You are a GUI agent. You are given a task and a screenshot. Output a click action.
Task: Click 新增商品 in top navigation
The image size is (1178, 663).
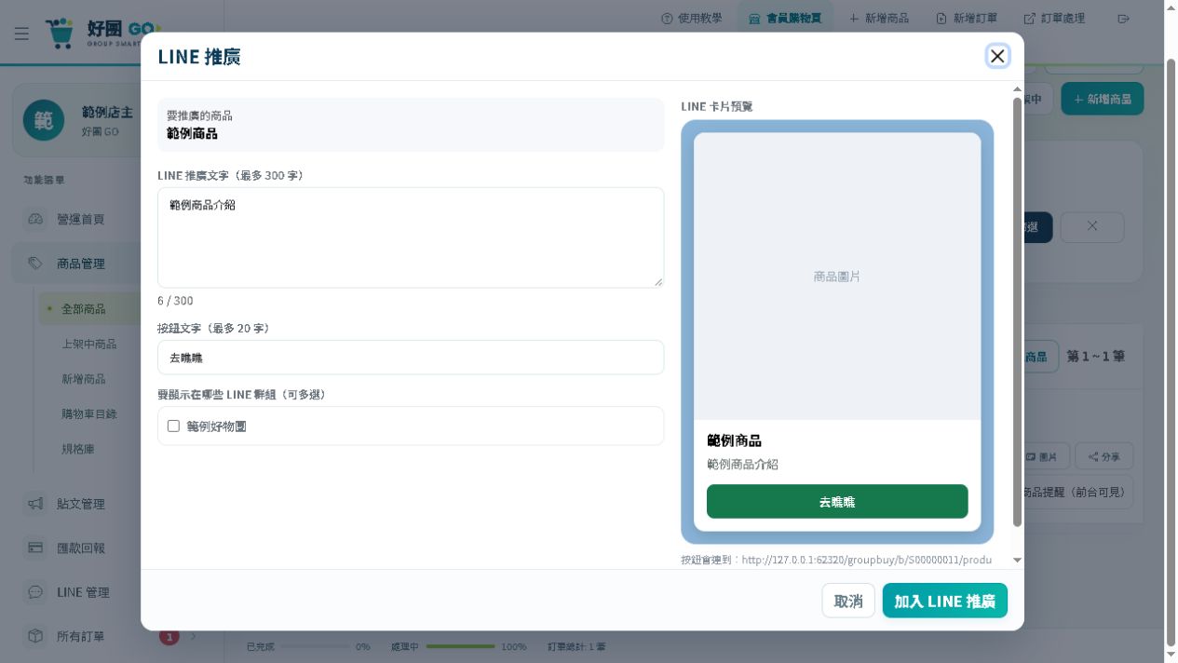[x=879, y=18]
